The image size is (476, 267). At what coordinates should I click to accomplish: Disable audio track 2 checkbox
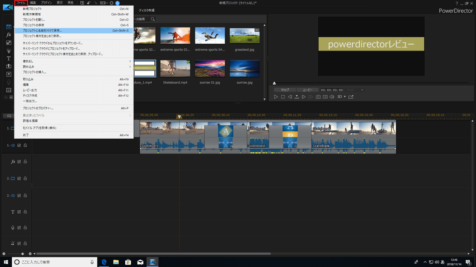pos(19,195)
